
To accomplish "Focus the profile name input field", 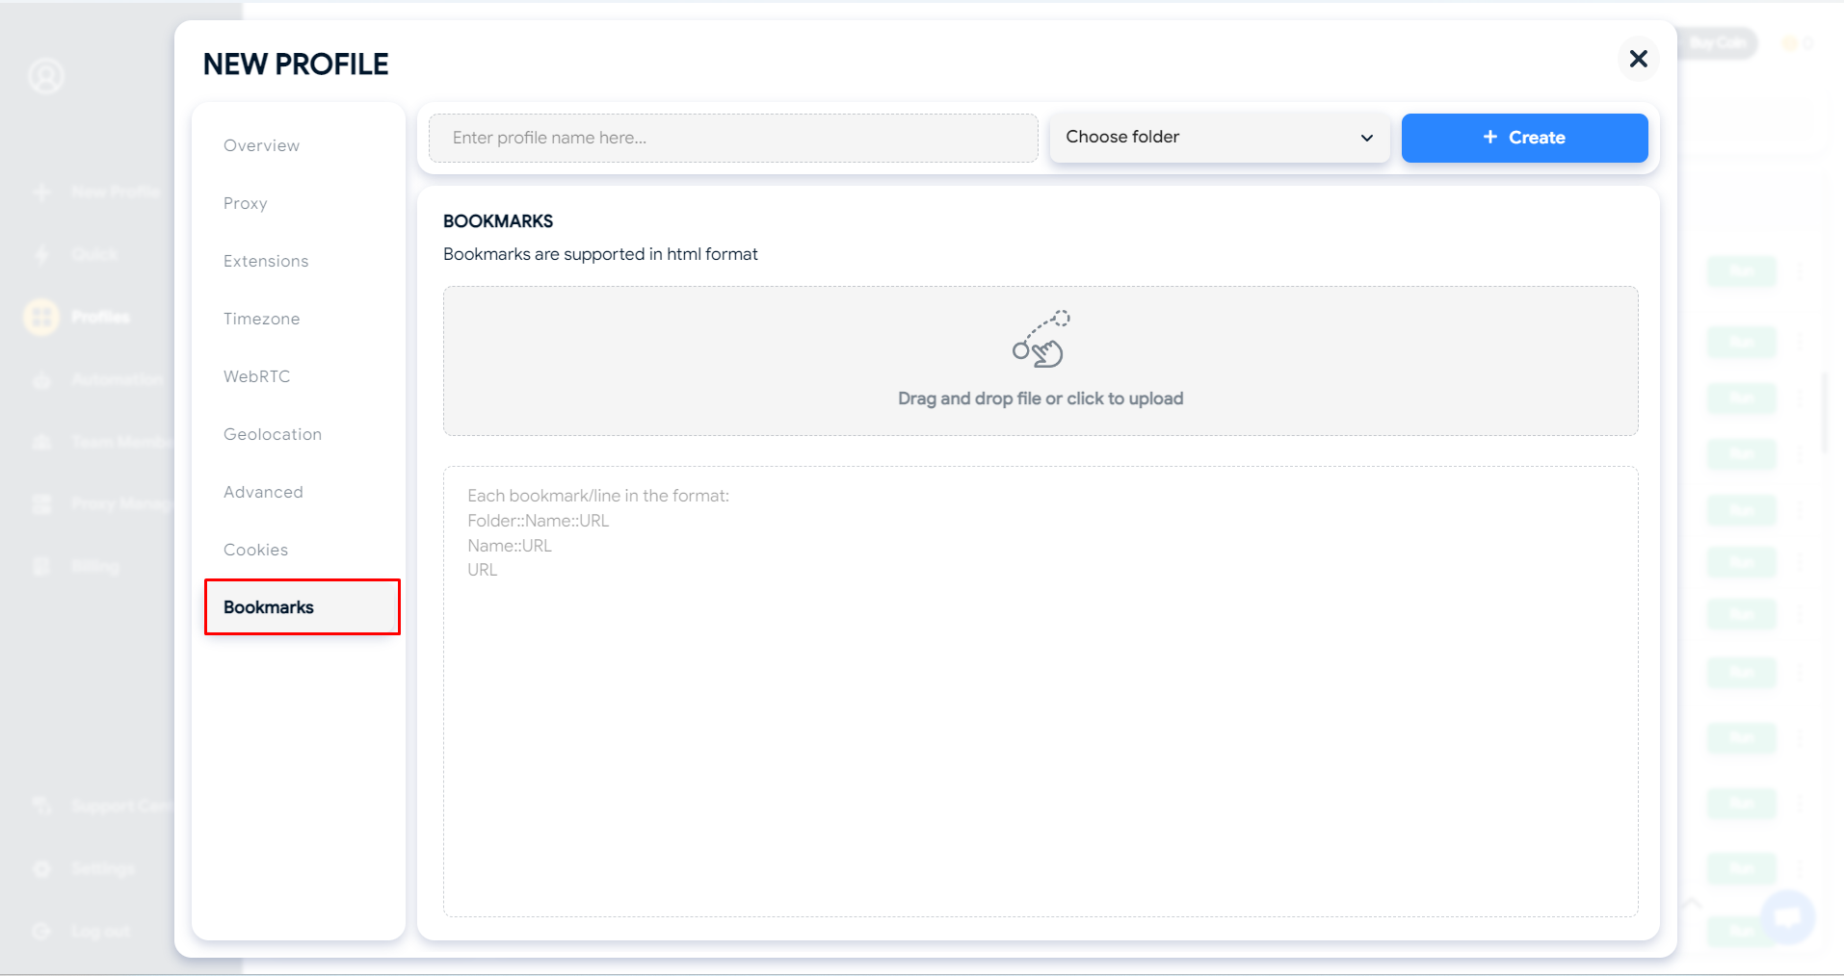I will pyautogui.click(x=732, y=138).
